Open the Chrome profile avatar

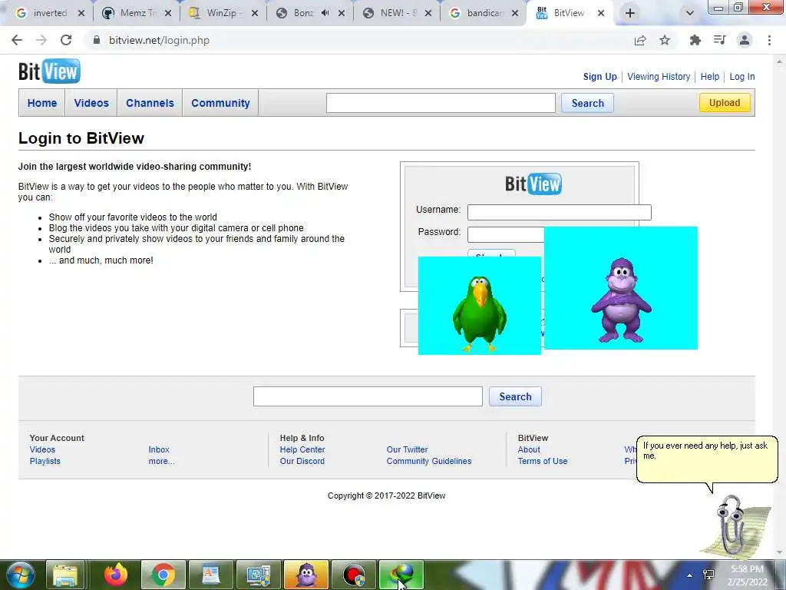click(x=745, y=40)
